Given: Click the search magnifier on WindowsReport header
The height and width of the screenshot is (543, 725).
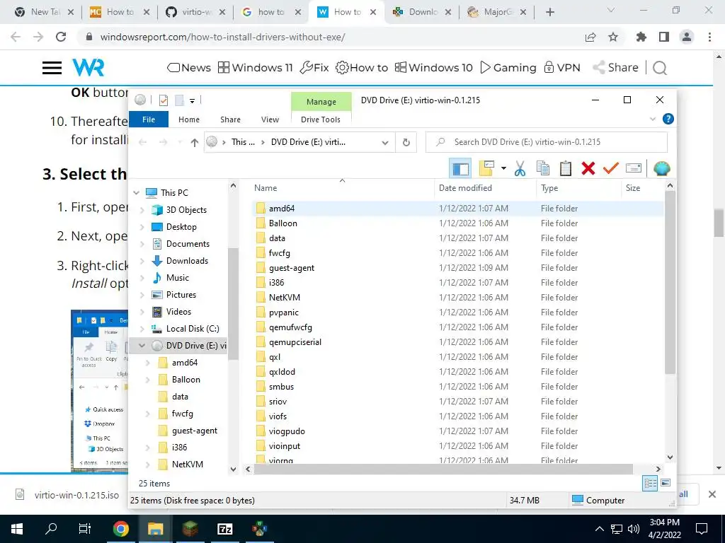Looking at the screenshot, I should (660, 68).
